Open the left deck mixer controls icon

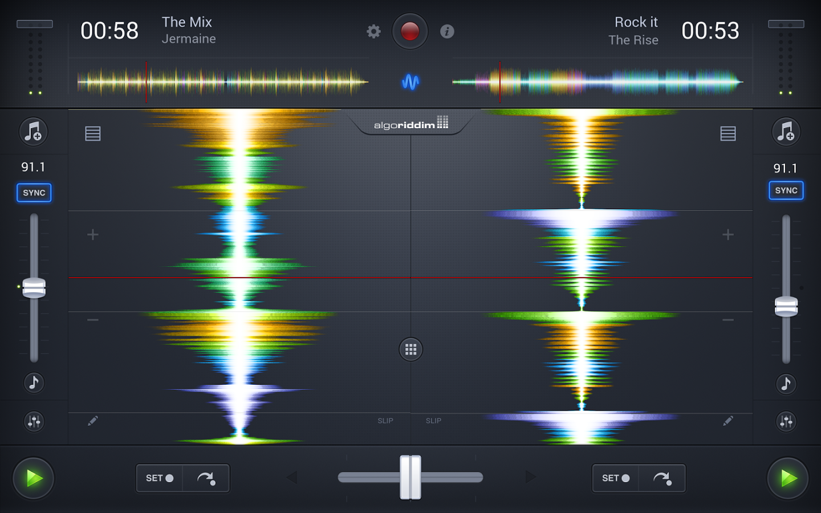click(x=34, y=422)
